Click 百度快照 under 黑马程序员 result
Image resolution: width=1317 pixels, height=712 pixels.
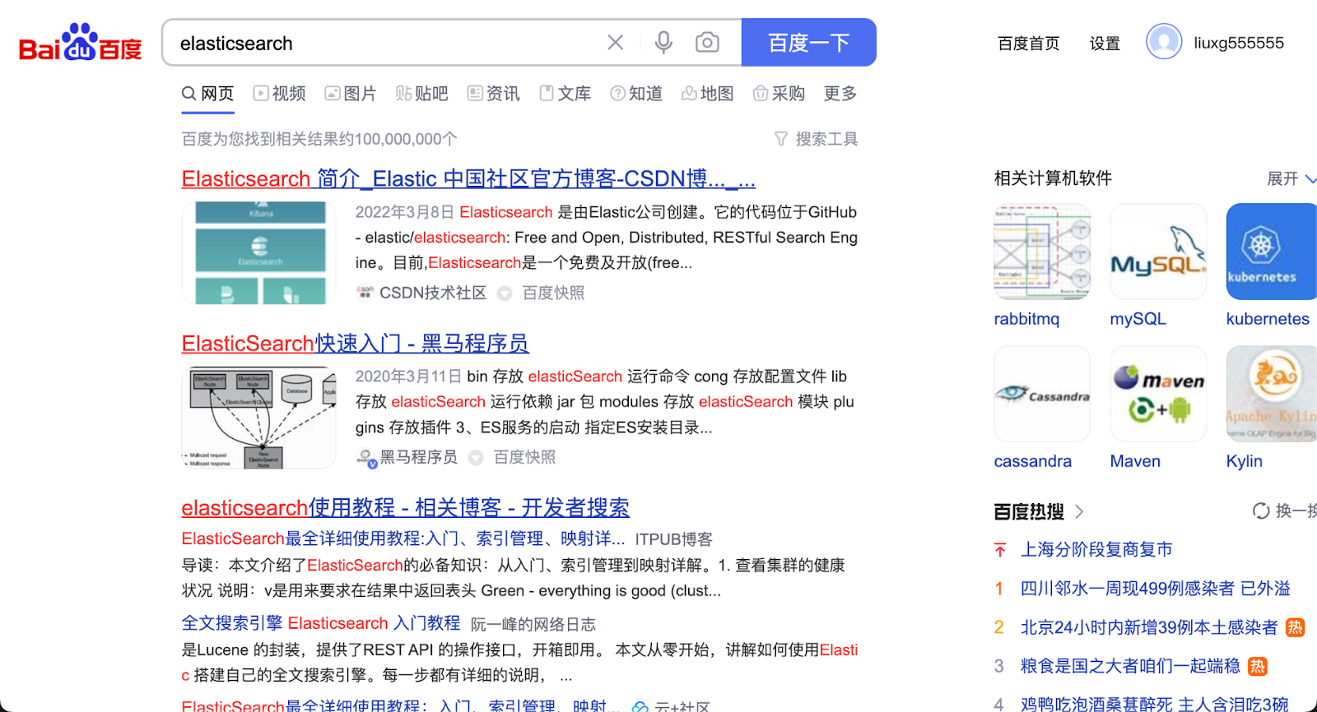tap(524, 457)
